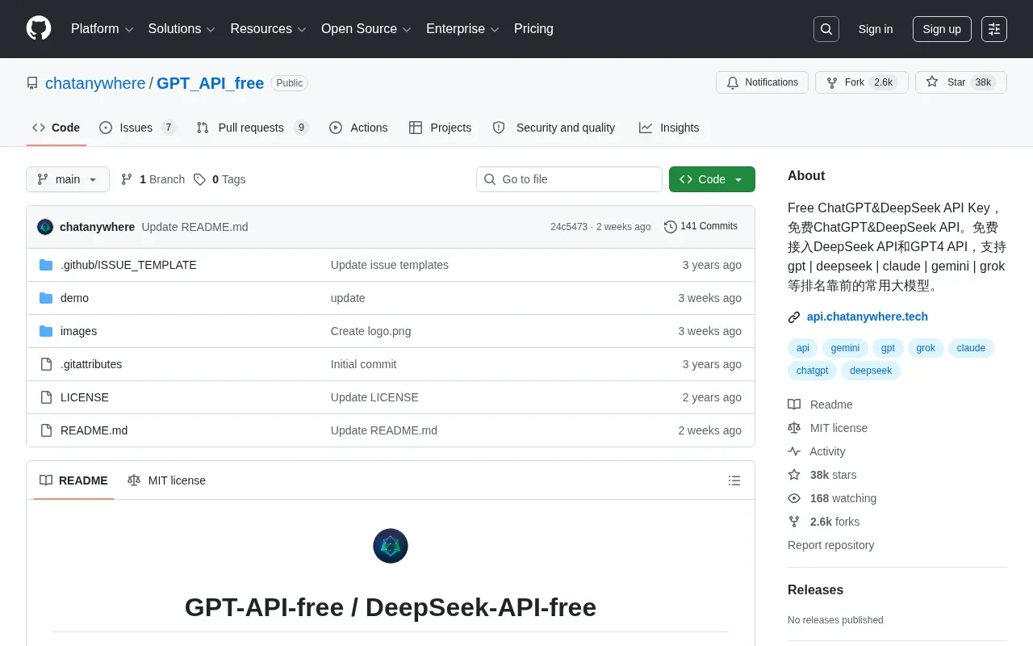Click the star icon beside 38k stars

(x=794, y=475)
